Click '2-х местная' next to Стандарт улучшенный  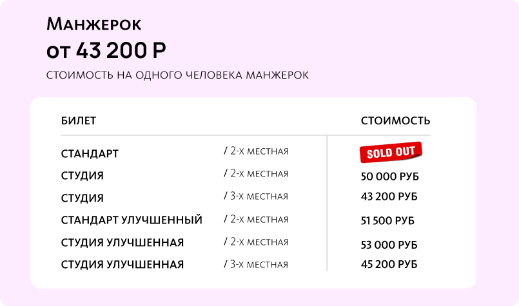(x=256, y=220)
